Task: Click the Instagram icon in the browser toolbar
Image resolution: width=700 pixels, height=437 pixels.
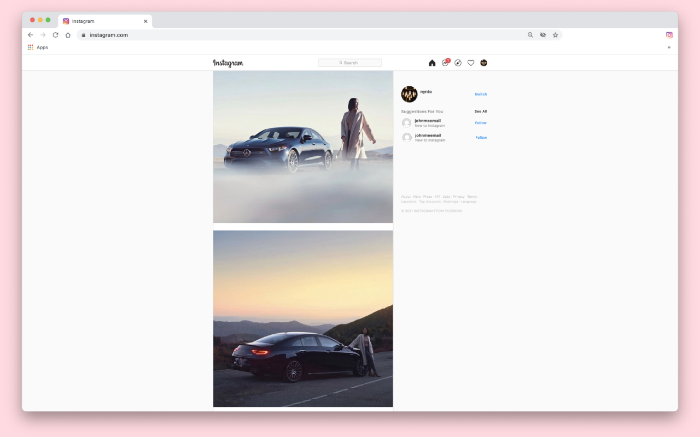Action: pyautogui.click(x=669, y=34)
